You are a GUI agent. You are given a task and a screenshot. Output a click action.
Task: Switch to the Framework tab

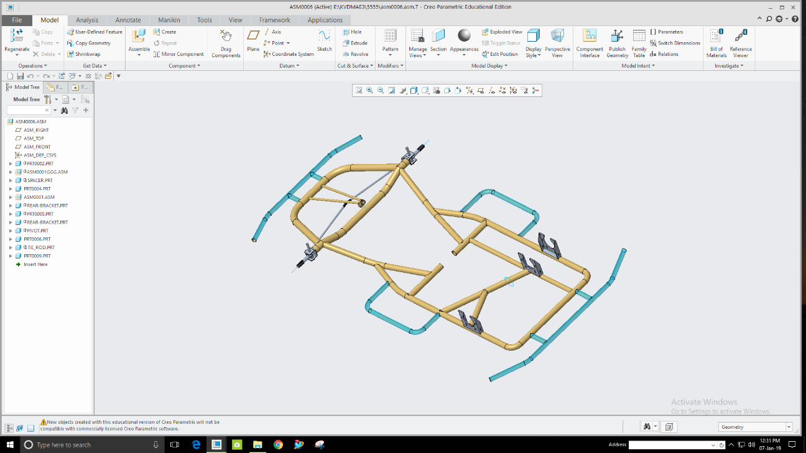(275, 20)
